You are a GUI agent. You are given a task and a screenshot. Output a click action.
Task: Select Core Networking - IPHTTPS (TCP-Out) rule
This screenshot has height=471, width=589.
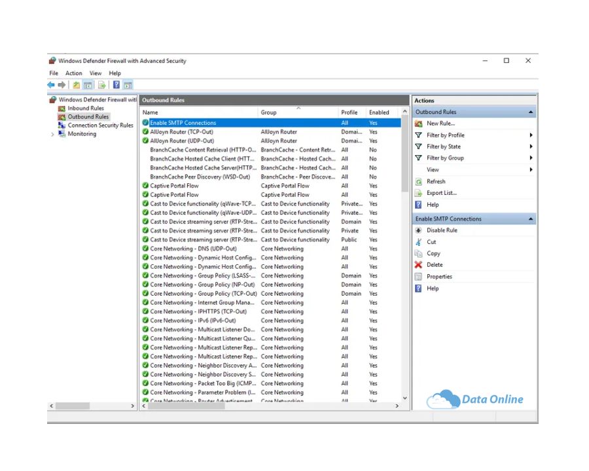270,311
